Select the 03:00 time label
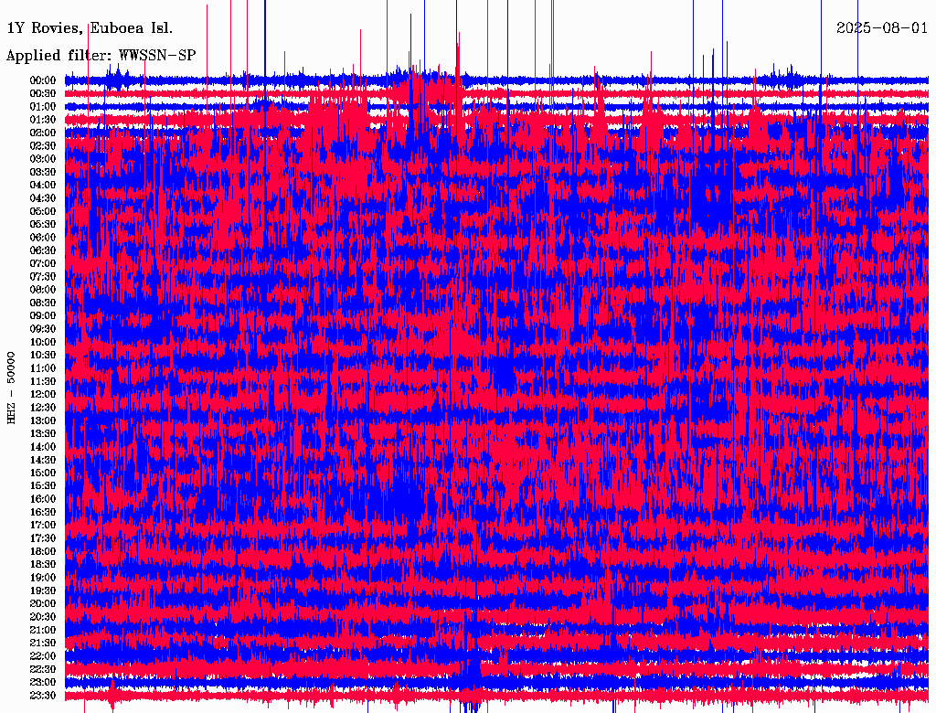Screen dimensions: 936x713 point(43,159)
